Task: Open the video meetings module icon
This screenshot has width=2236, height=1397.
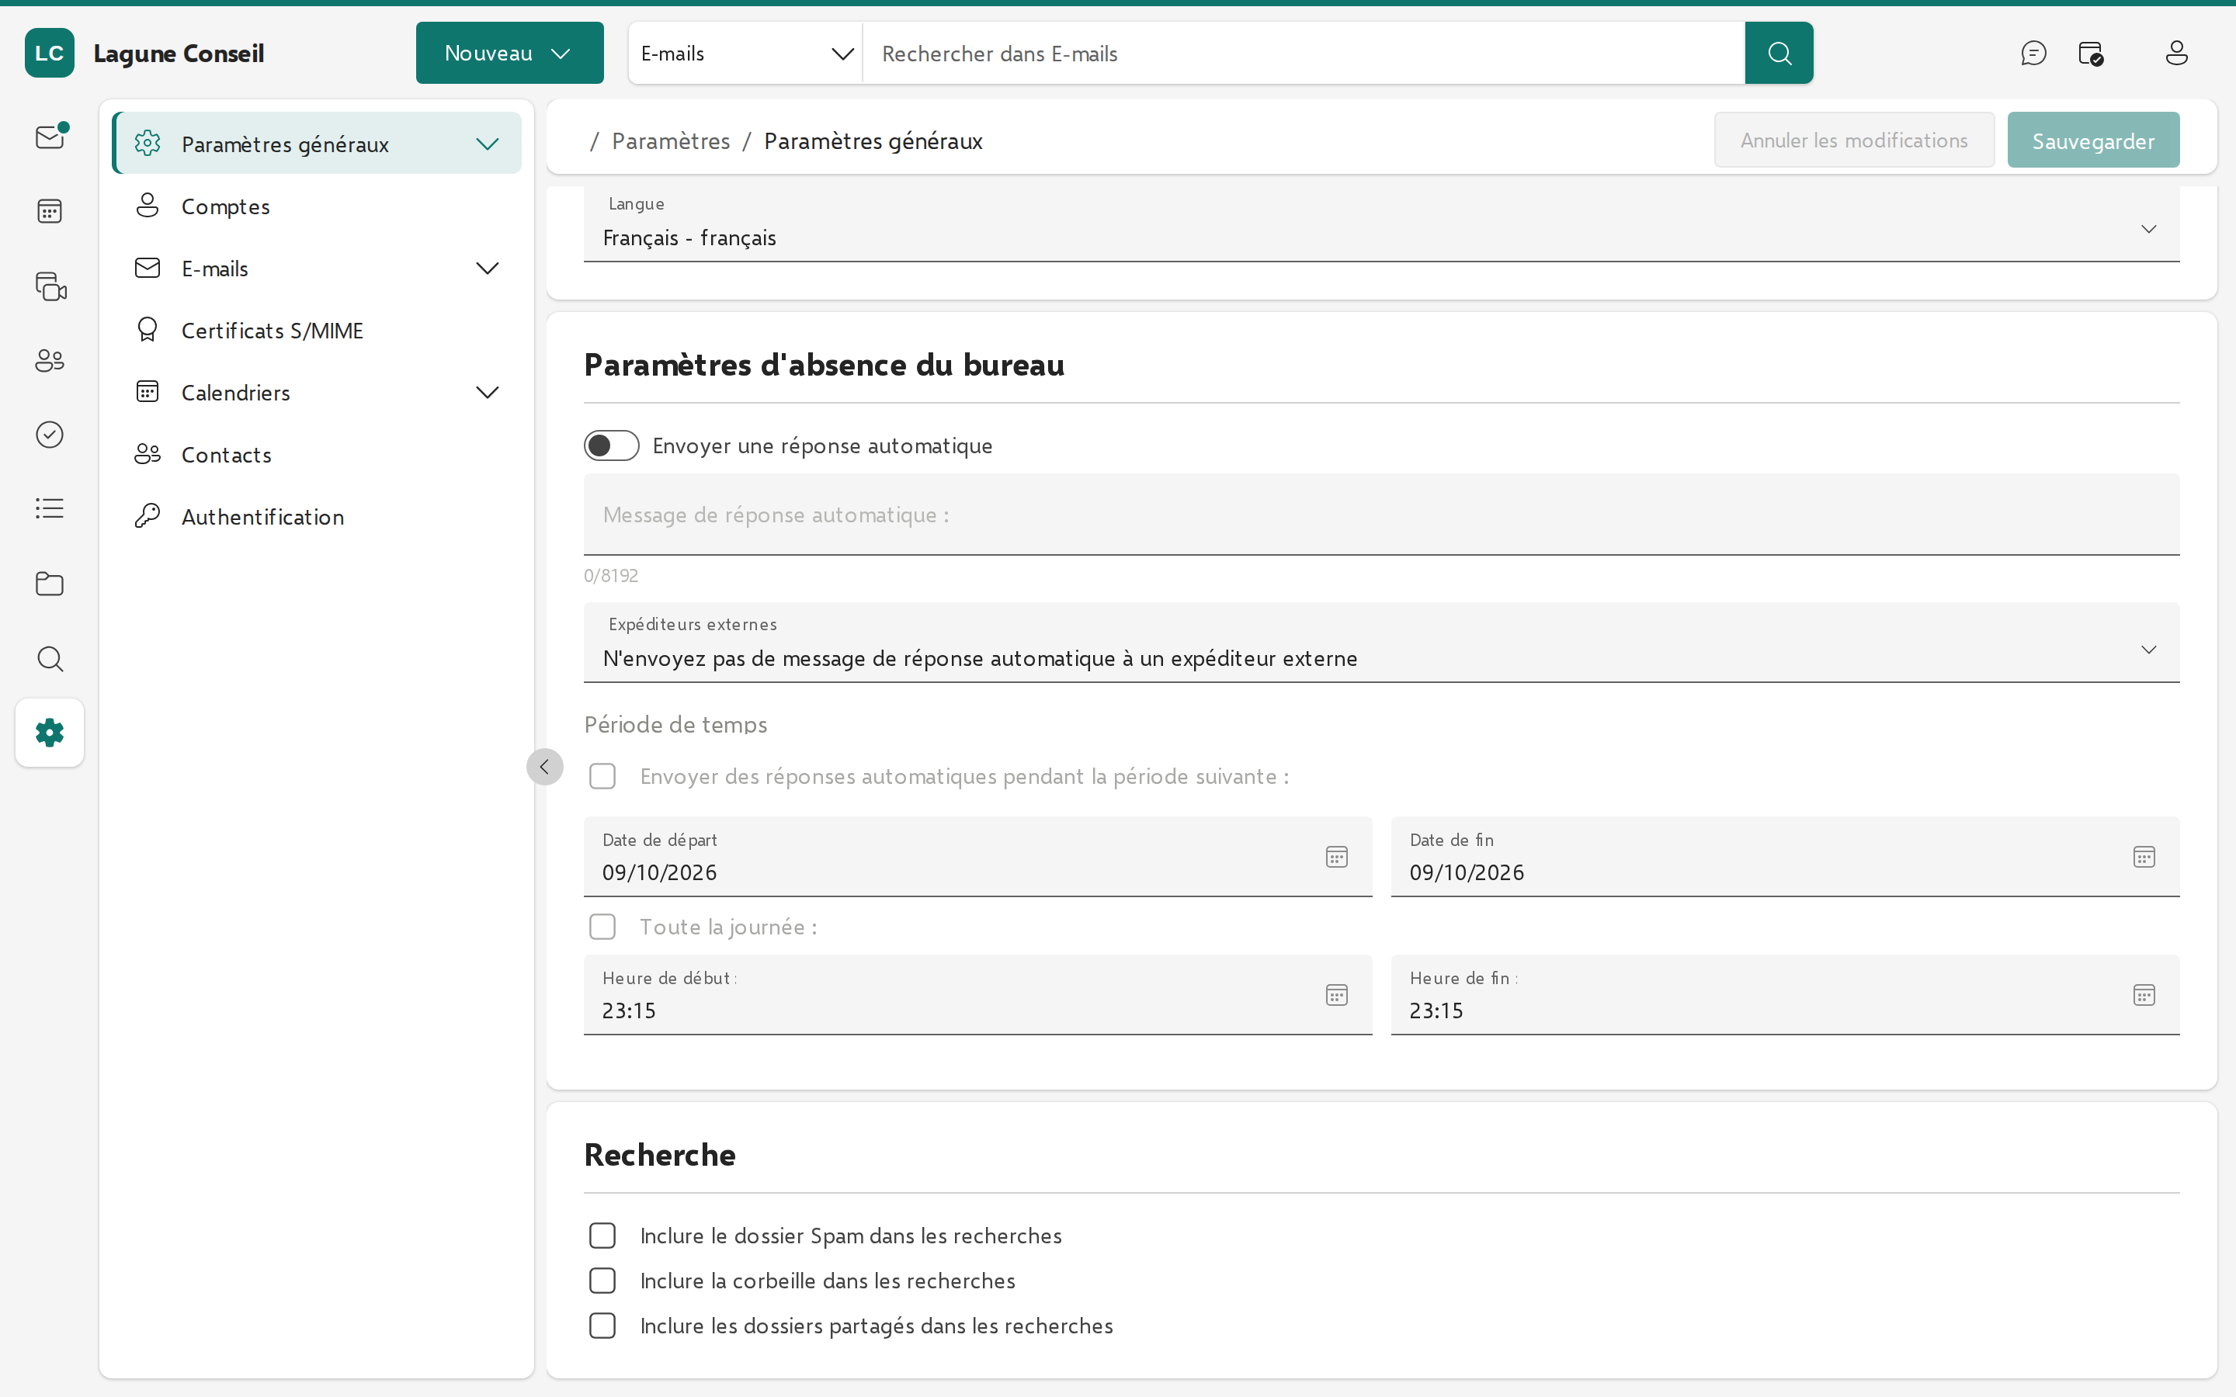Action: pyautogui.click(x=50, y=286)
